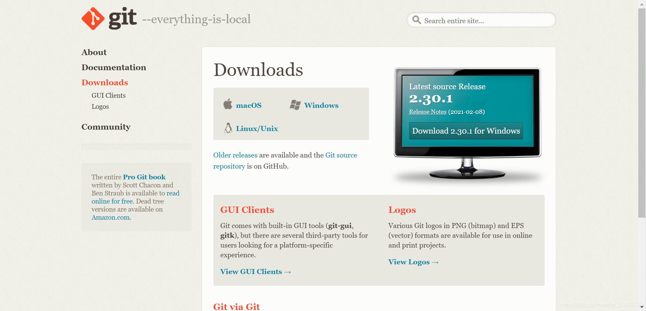Click the --everything-is-local tagline

coord(196,19)
